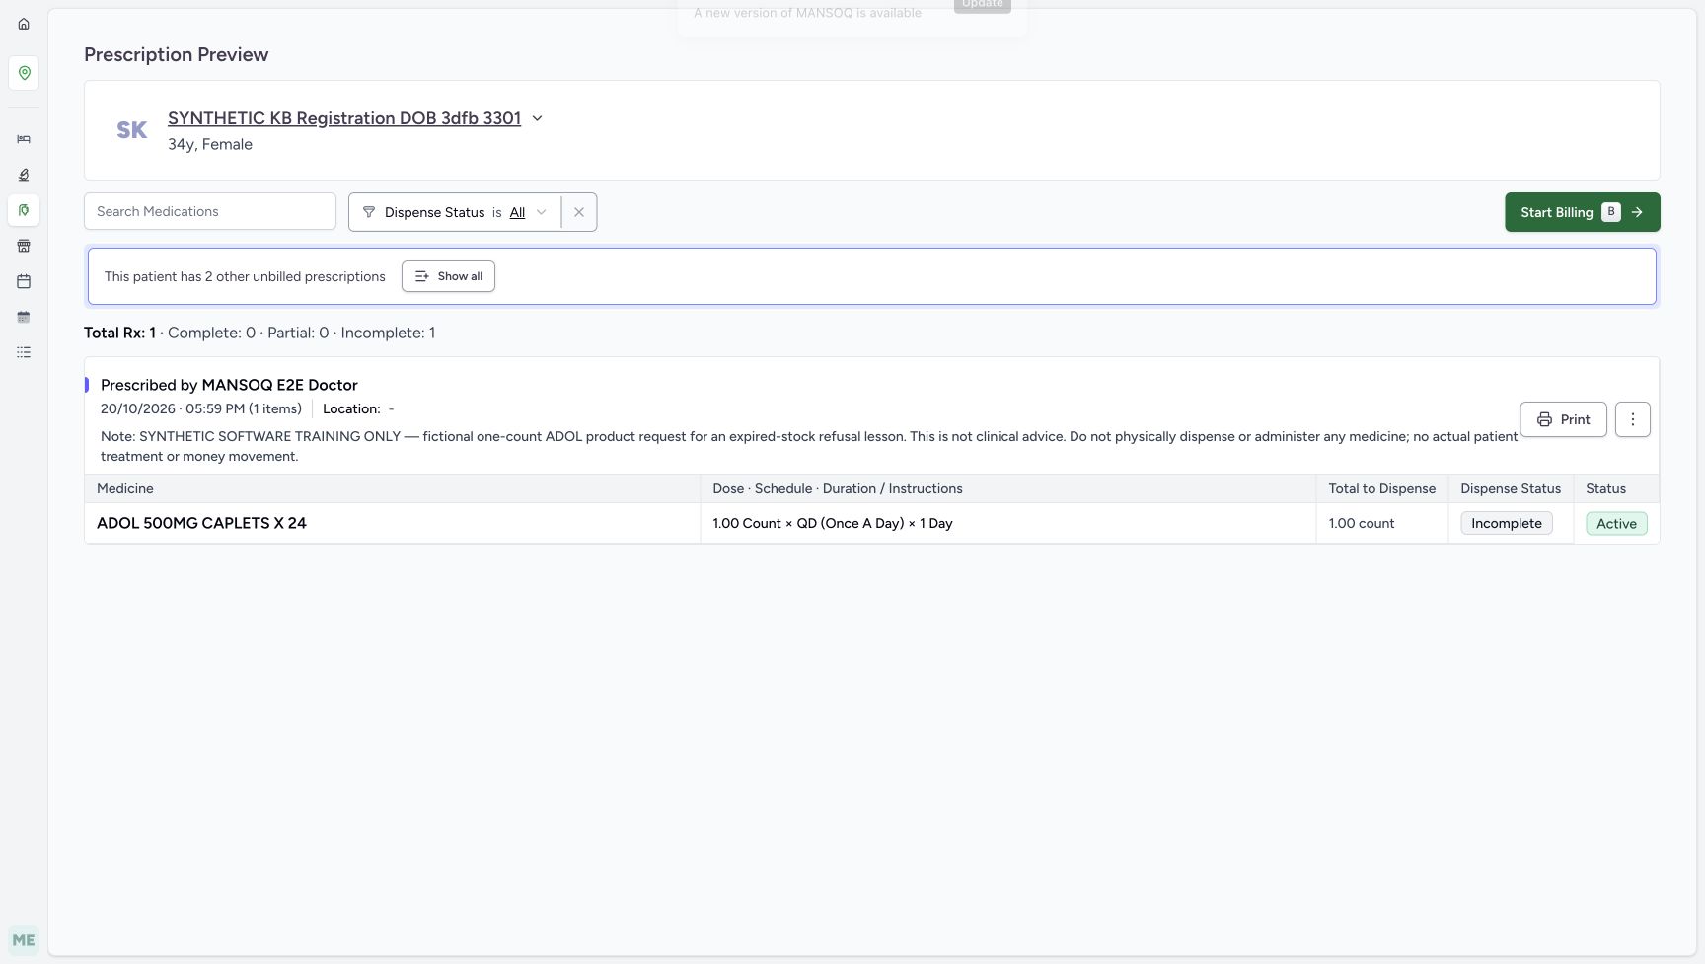The width and height of the screenshot is (1705, 964).
Task: Show all unbilled prescriptions
Action: click(448, 276)
